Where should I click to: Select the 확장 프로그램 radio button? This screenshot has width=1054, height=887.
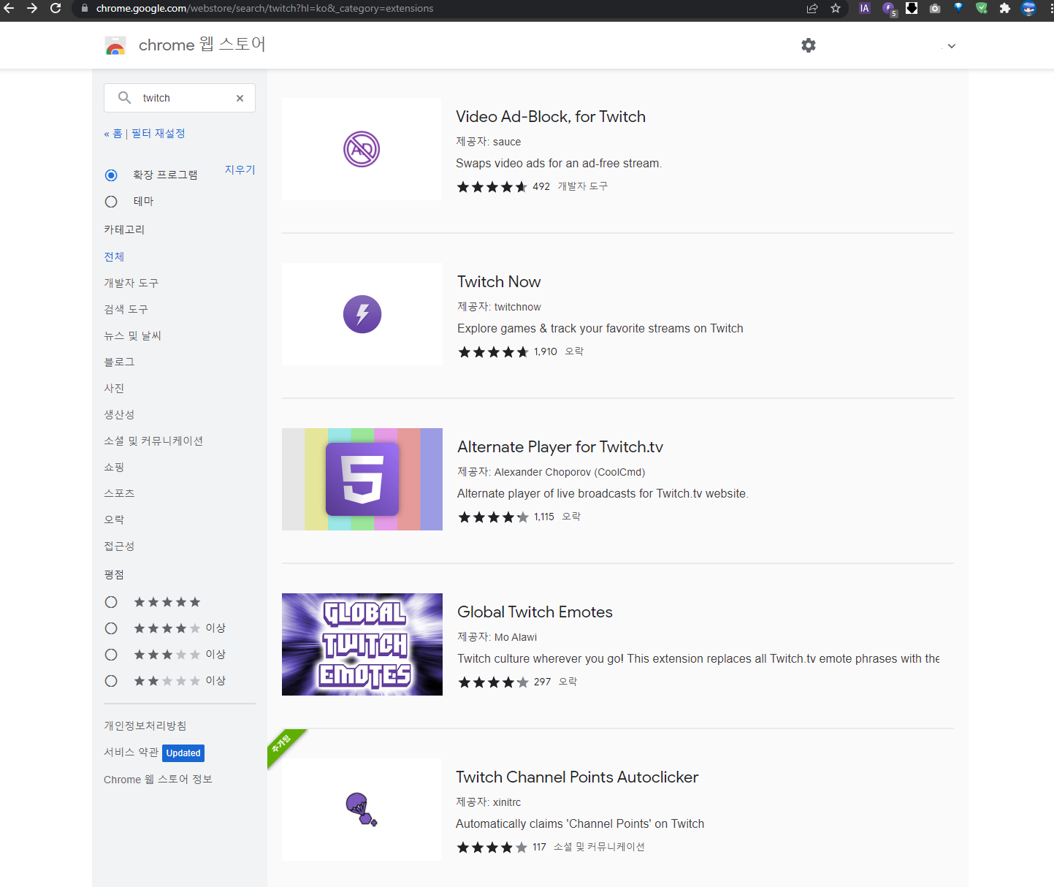(x=111, y=175)
